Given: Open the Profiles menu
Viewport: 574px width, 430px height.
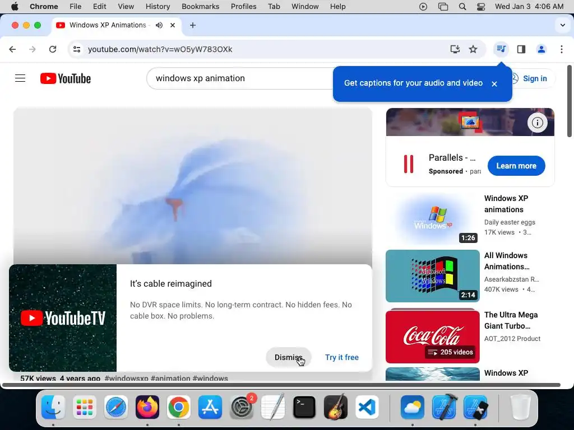Looking at the screenshot, I should 243,6.
